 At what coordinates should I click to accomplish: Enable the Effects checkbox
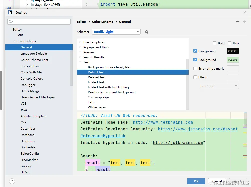tap(195, 77)
